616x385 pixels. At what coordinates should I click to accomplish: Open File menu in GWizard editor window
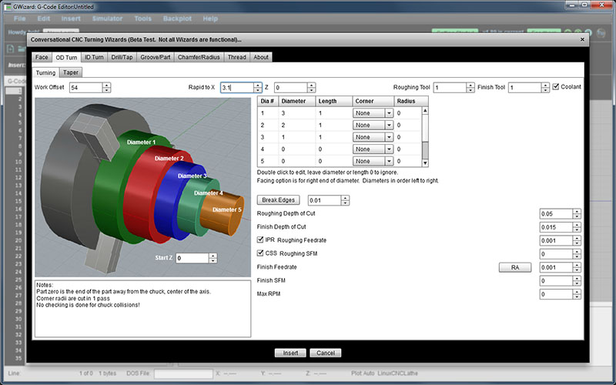tap(20, 18)
